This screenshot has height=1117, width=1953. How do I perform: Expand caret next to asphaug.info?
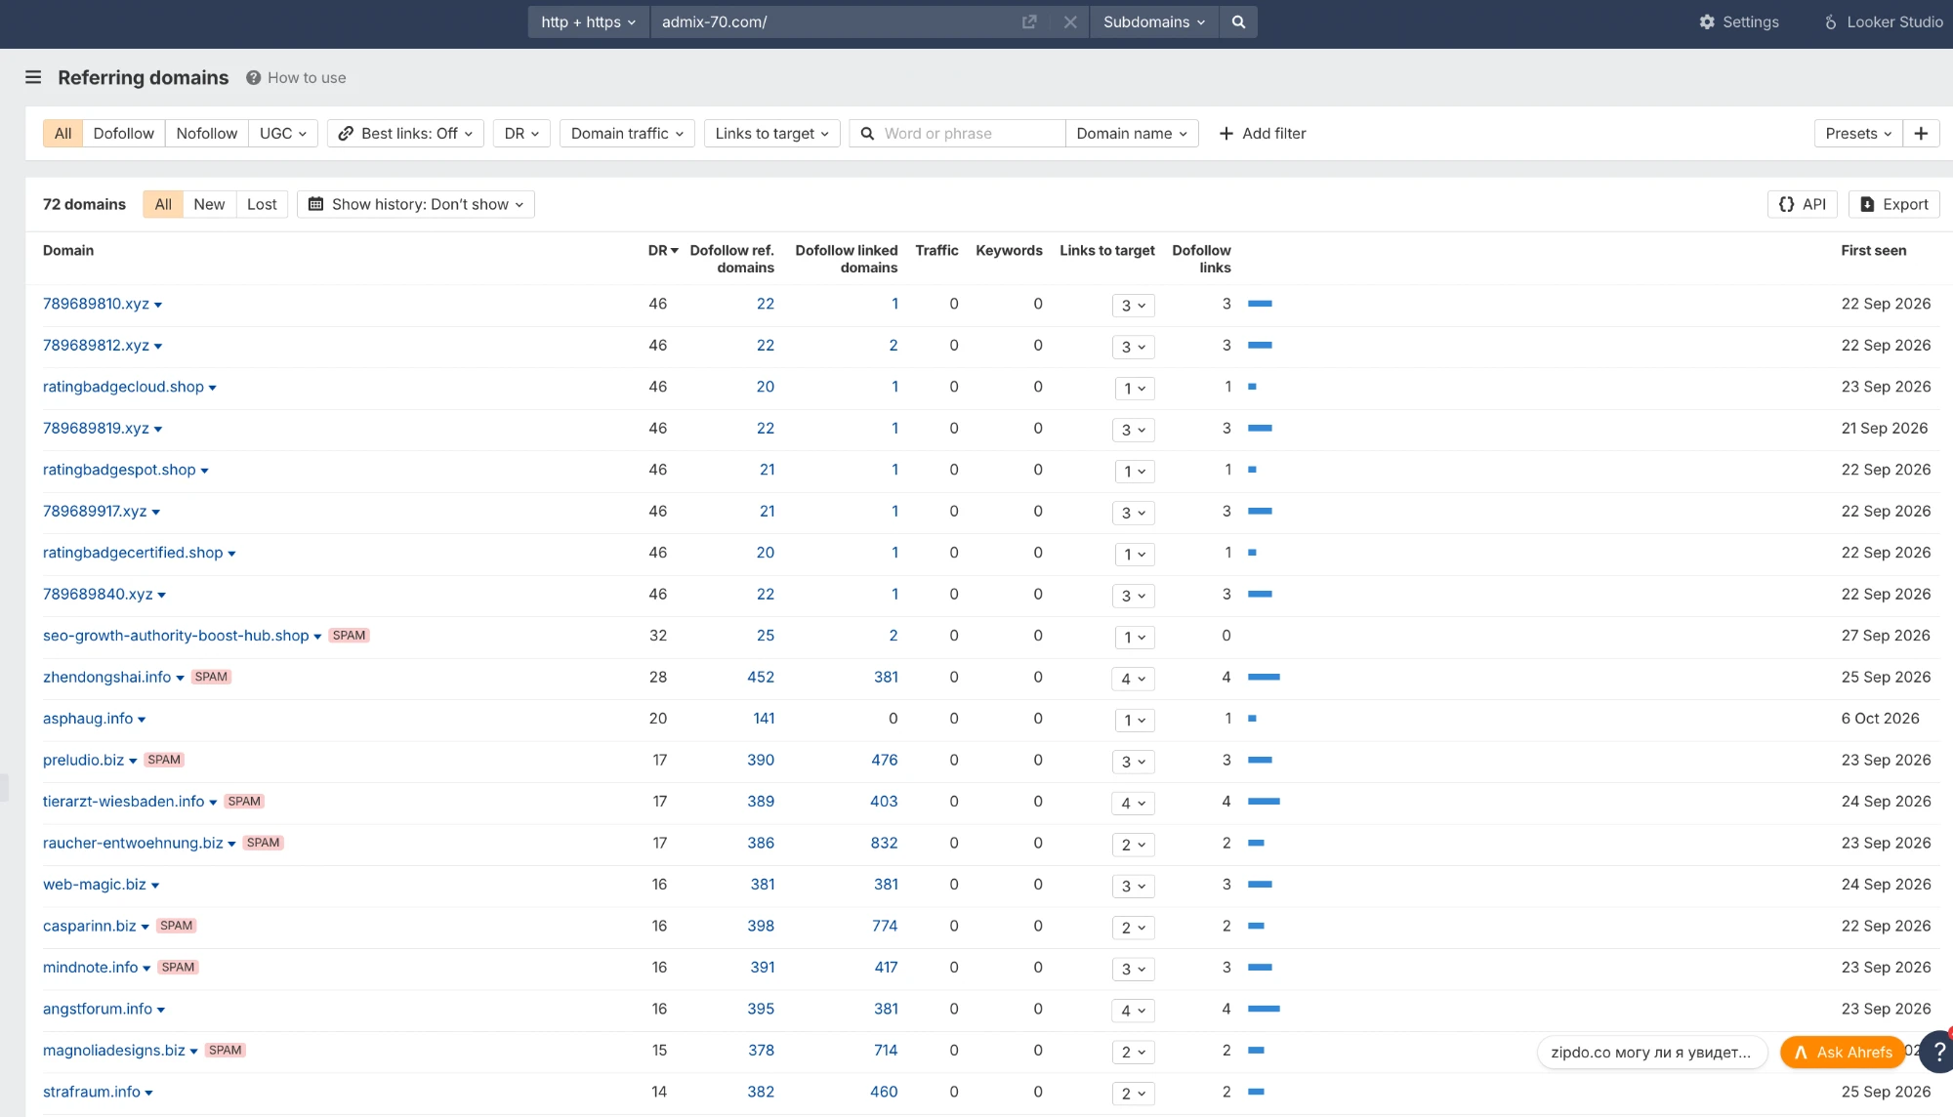click(142, 720)
